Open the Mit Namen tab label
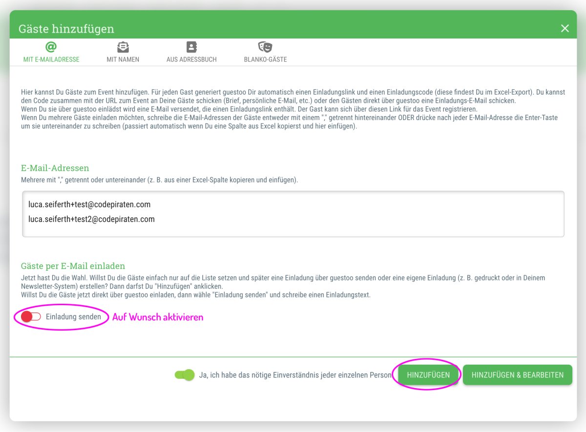 coord(123,59)
